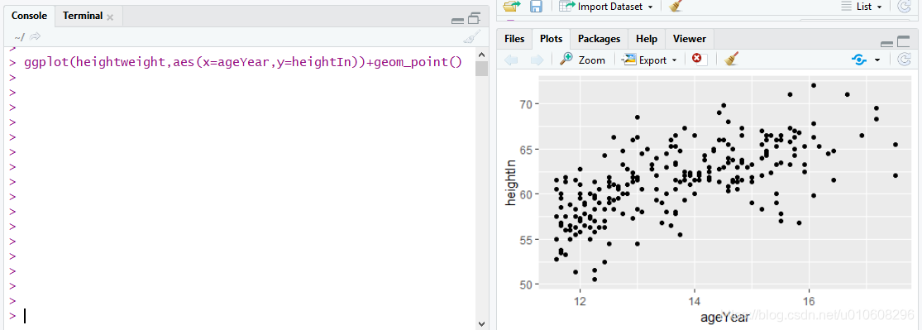Click the heightIn axis title
Screen dimensions: 922x330
(x=511, y=182)
